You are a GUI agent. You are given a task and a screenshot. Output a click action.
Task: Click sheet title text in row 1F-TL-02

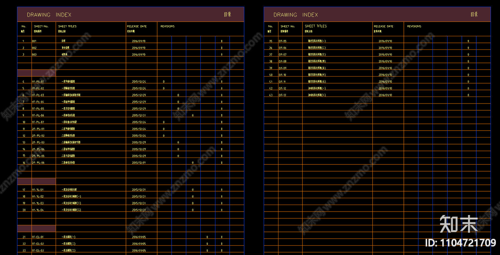point(71,197)
